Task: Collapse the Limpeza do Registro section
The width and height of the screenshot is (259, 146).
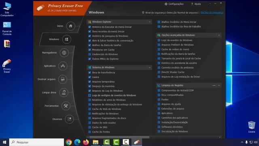Action: (219, 86)
